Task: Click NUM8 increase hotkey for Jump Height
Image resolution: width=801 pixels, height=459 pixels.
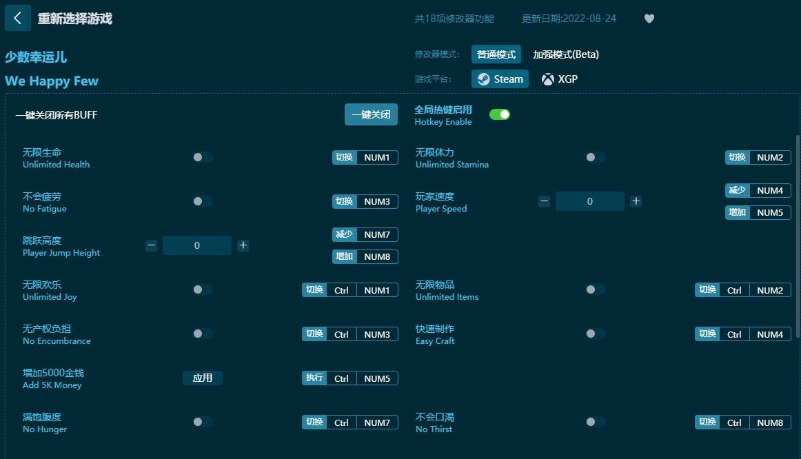Action: click(365, 256)
